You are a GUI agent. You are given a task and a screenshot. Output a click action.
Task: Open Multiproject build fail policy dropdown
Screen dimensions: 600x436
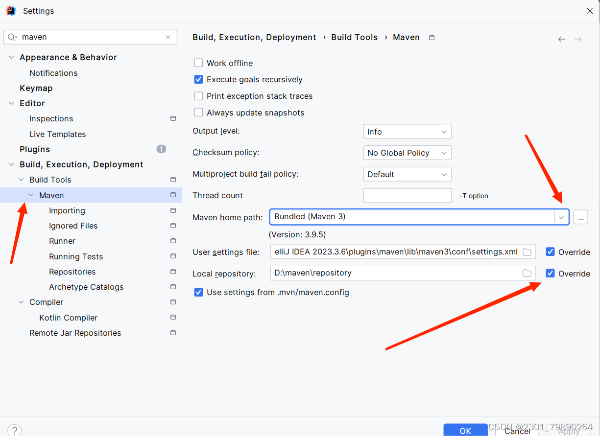click(407, 174)
